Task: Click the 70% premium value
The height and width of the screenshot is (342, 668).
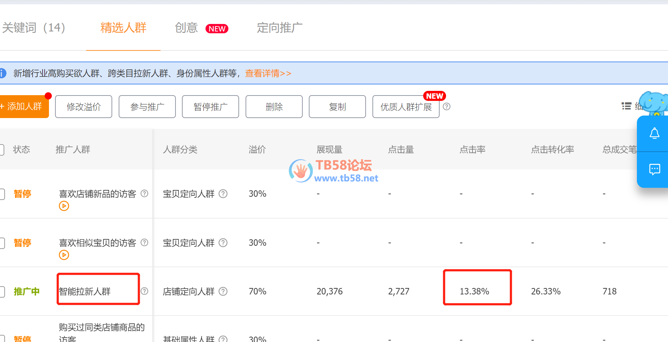Action: (257, 292)
